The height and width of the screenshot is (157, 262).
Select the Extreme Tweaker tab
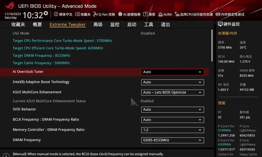point(68,25)
